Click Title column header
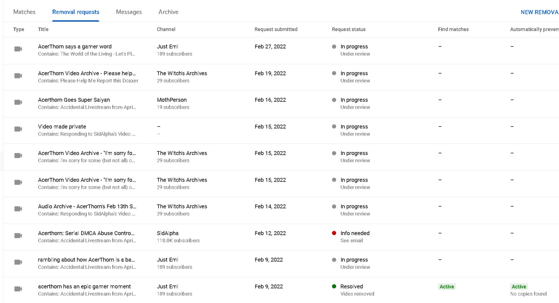This screenshot has height=303, width=559. (x=43, y=29)
